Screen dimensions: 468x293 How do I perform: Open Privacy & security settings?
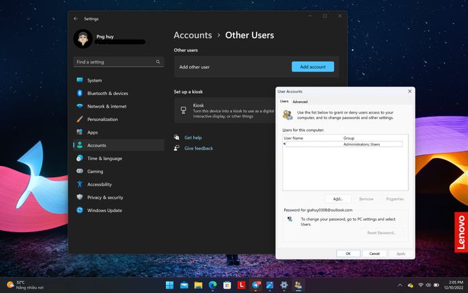pos(105,197)
